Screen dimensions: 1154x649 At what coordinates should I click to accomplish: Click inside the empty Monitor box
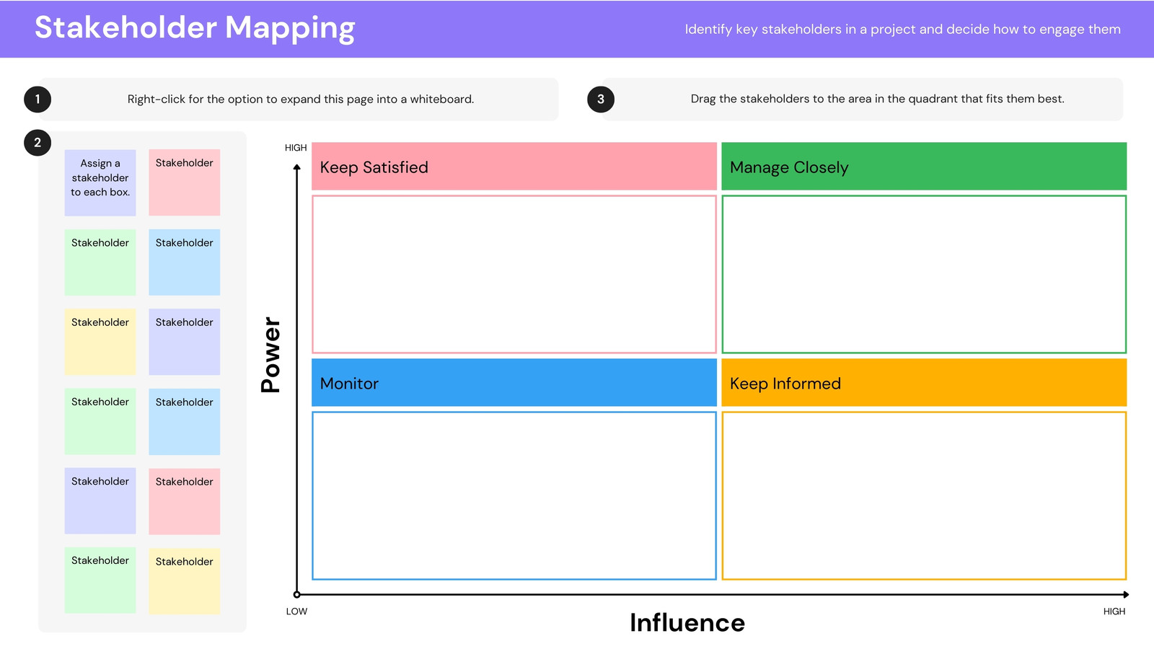pyautogui.click(x=514, y=495)
